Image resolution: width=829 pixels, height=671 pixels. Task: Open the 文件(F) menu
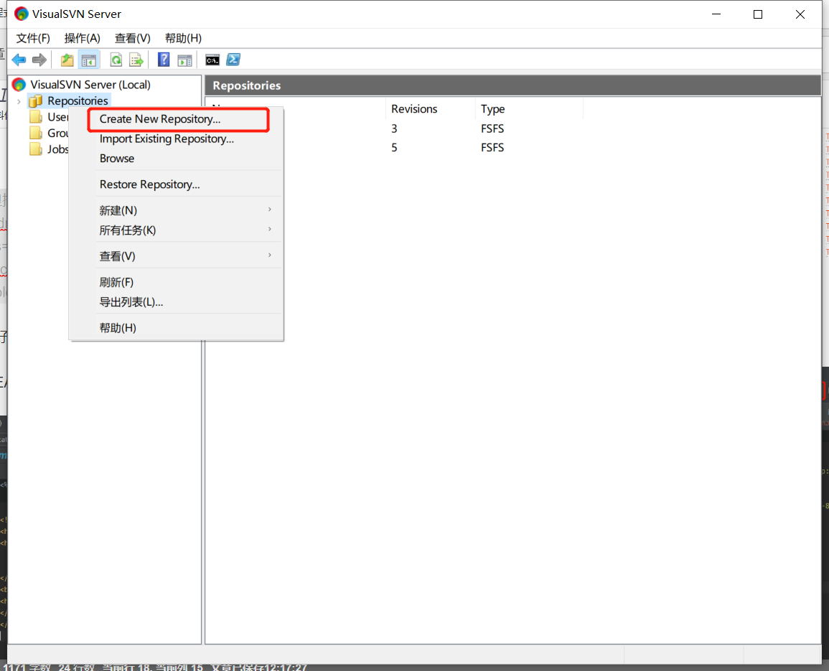point(33,38)
